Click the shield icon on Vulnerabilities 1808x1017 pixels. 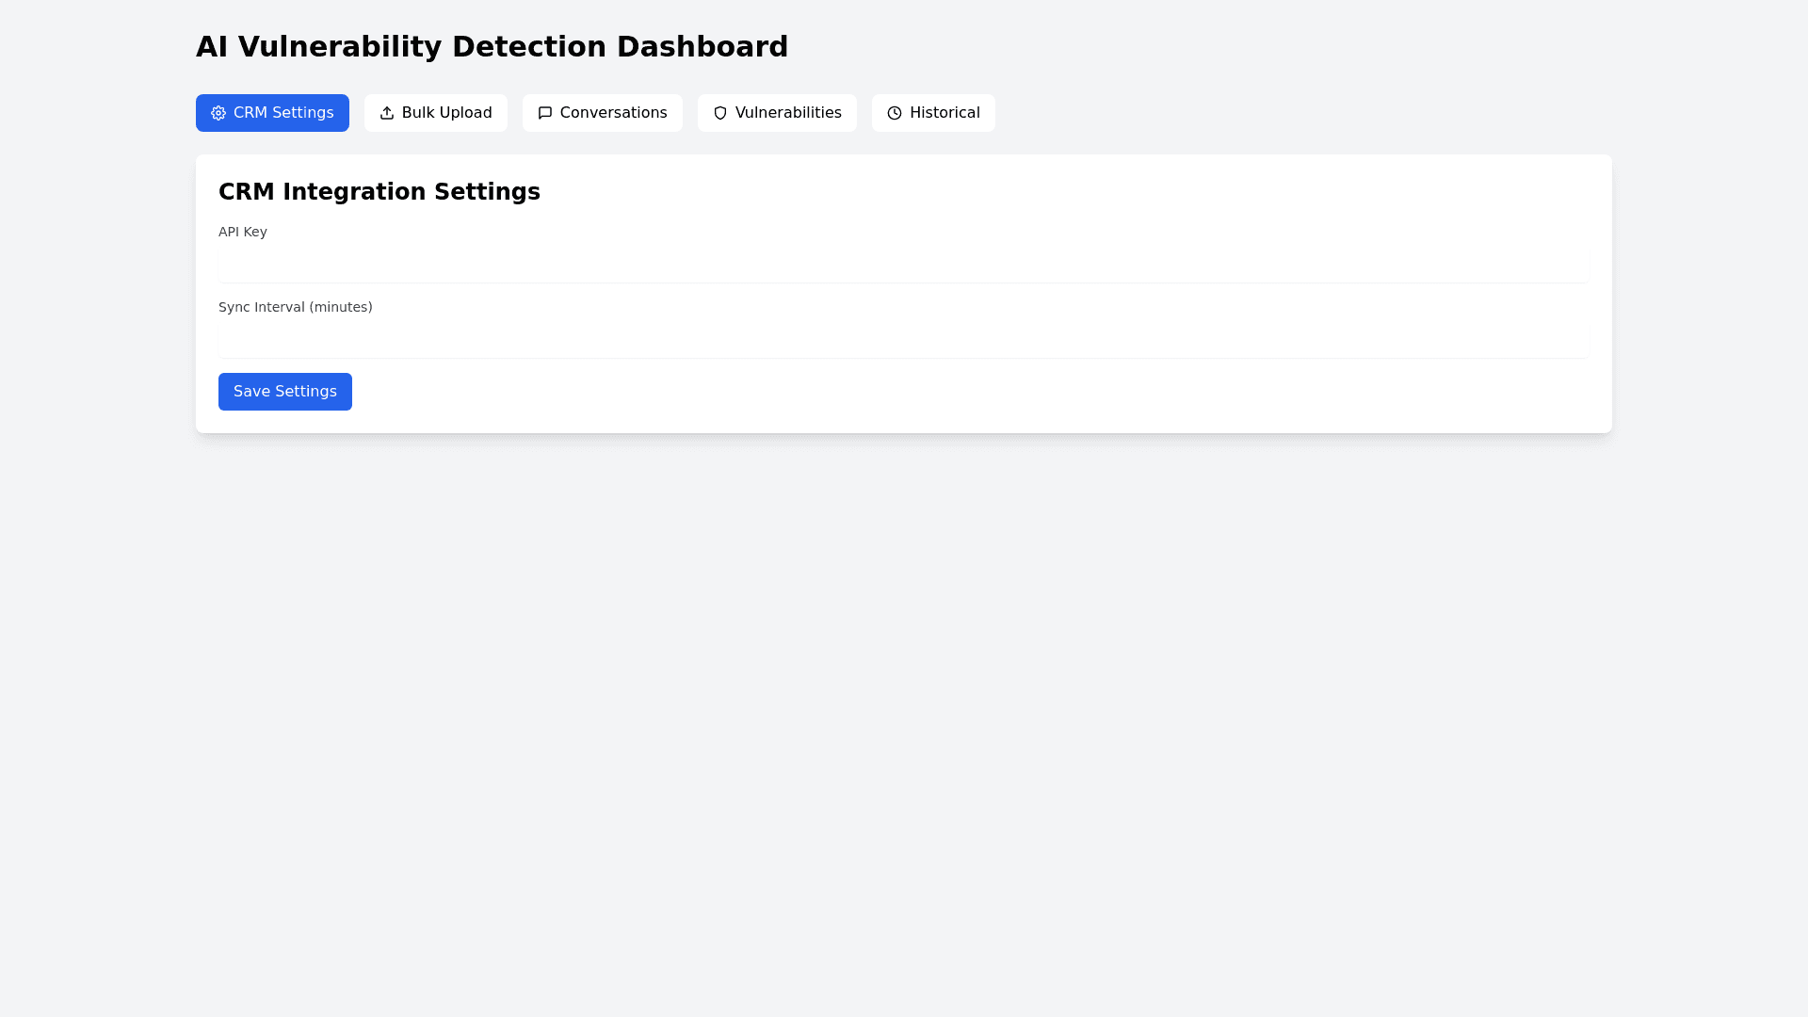(x=720, y=113)
